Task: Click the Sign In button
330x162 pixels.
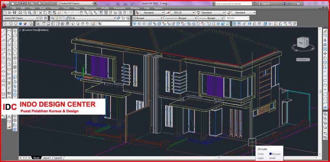Action: click(x=264, y=4)
